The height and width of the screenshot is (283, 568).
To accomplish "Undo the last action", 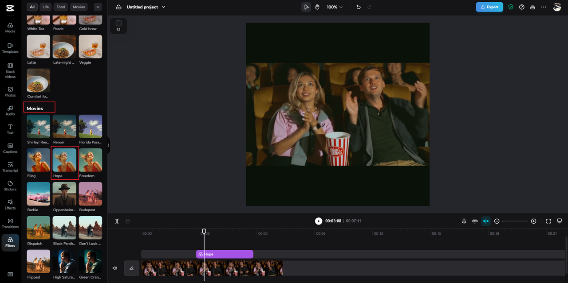I will 358,7.
